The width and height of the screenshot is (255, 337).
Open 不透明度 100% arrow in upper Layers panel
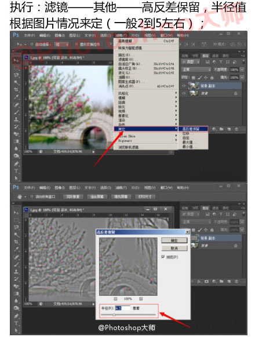pos(242,69)
